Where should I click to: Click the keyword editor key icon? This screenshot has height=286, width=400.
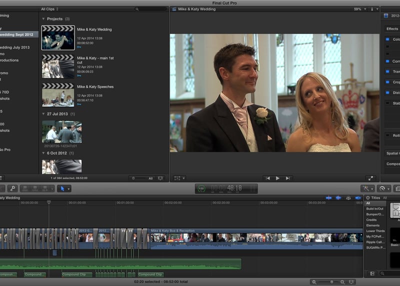(12, 188)
